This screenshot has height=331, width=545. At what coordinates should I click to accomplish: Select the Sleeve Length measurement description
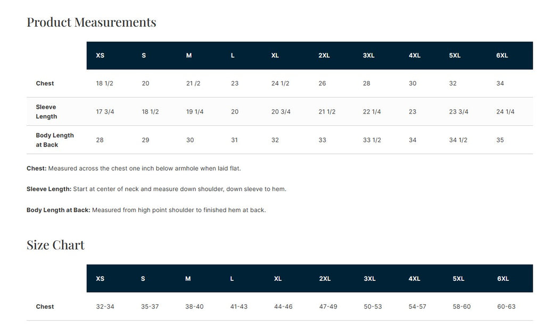(x=156, y=189)
